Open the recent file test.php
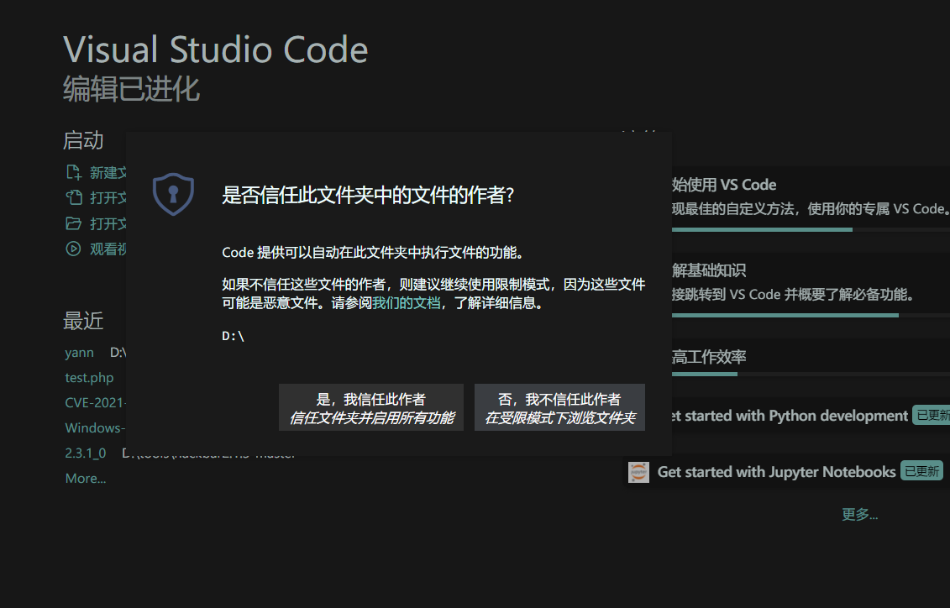The image size is (950, 608). click(89, 378)
